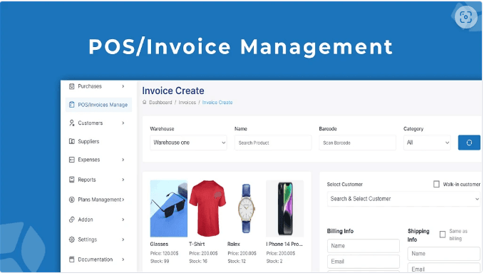Expand the Reports menu chevron
The image size is (494, 278).
(x=123, y=180)
